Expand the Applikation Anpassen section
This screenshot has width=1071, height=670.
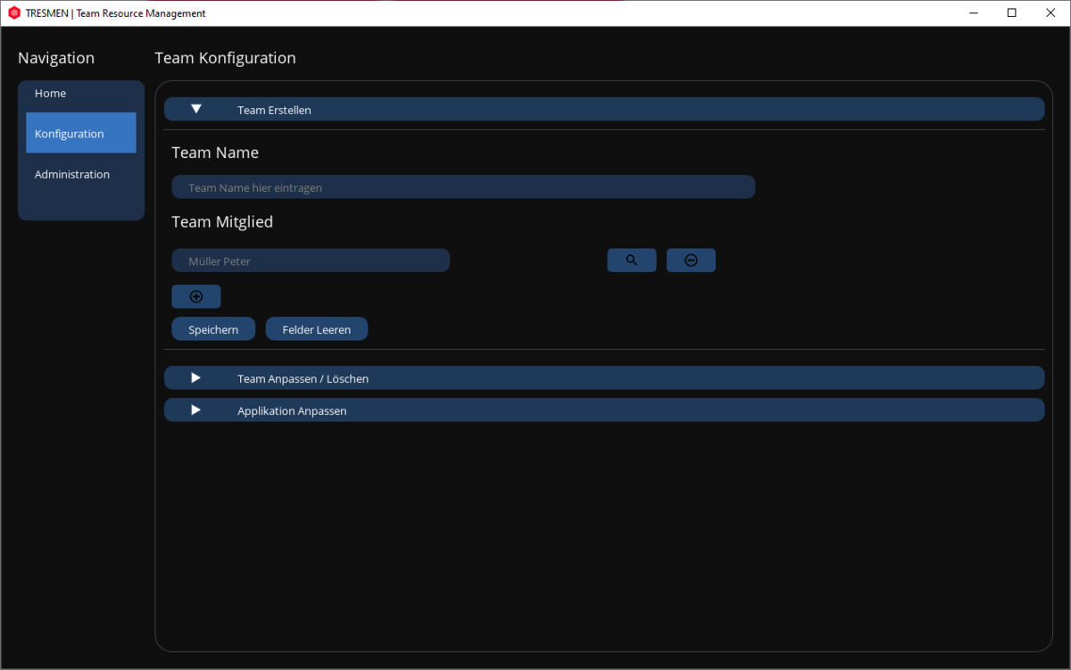[196, 410]
